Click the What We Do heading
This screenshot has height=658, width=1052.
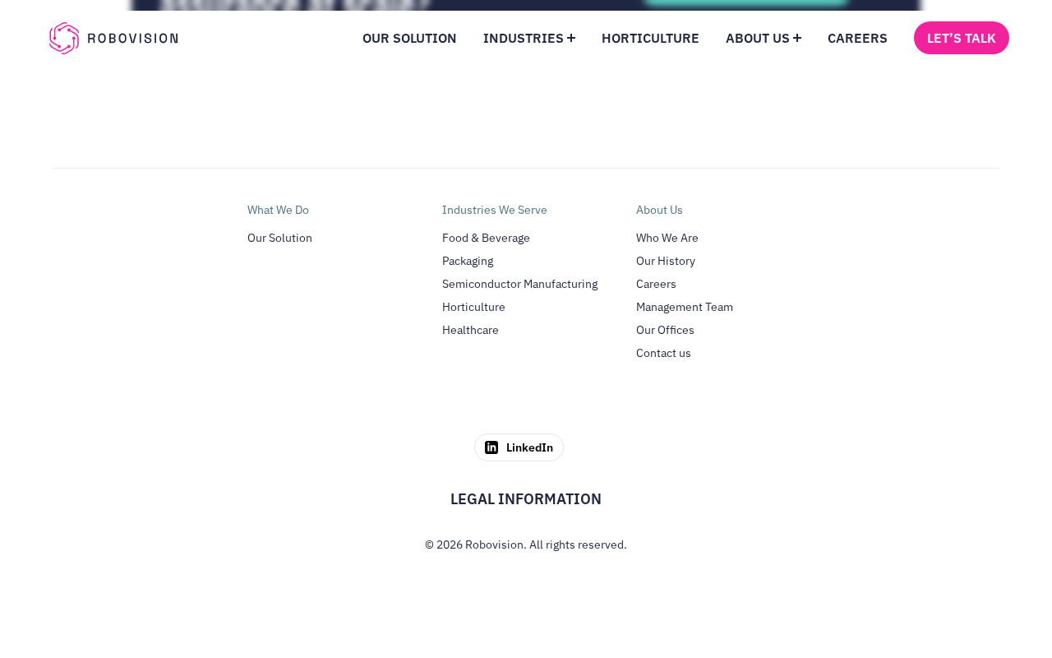[x=278, y=210]
